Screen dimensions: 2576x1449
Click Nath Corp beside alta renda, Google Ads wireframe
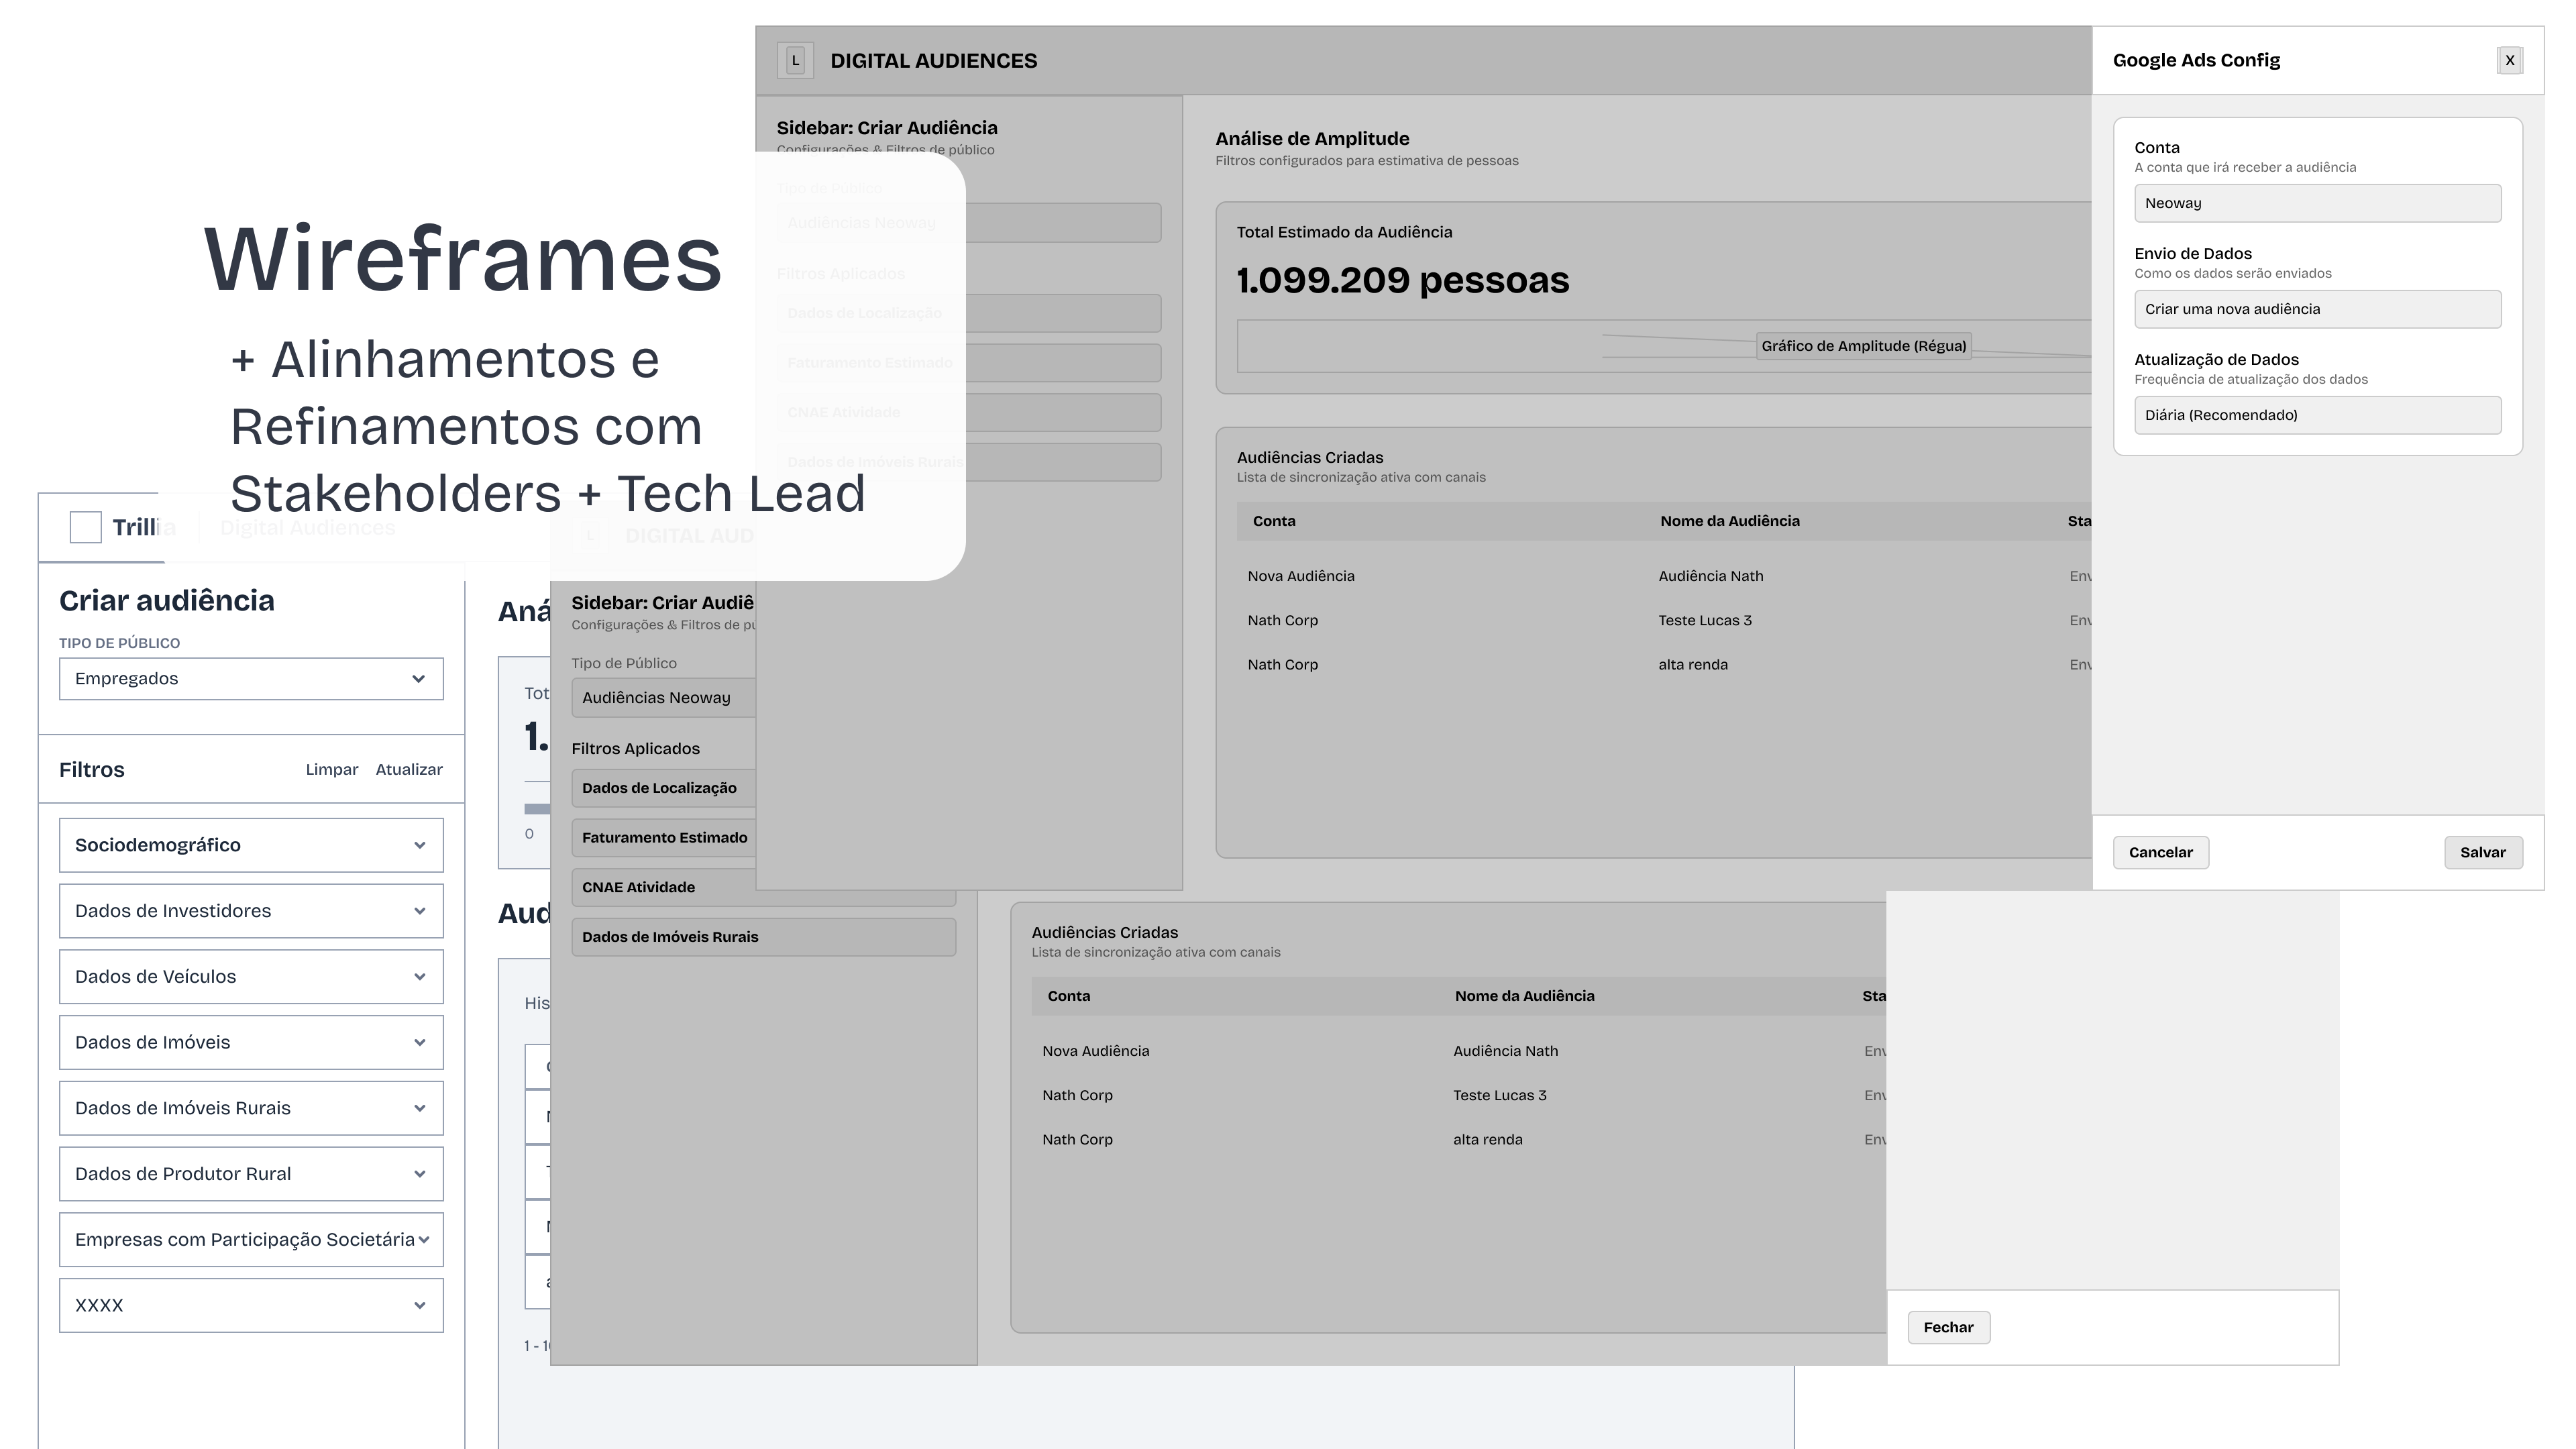coord(1283,664)
